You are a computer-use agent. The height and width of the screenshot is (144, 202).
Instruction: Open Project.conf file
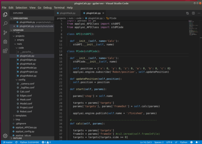pyautogui.click(x=32, y=107)
